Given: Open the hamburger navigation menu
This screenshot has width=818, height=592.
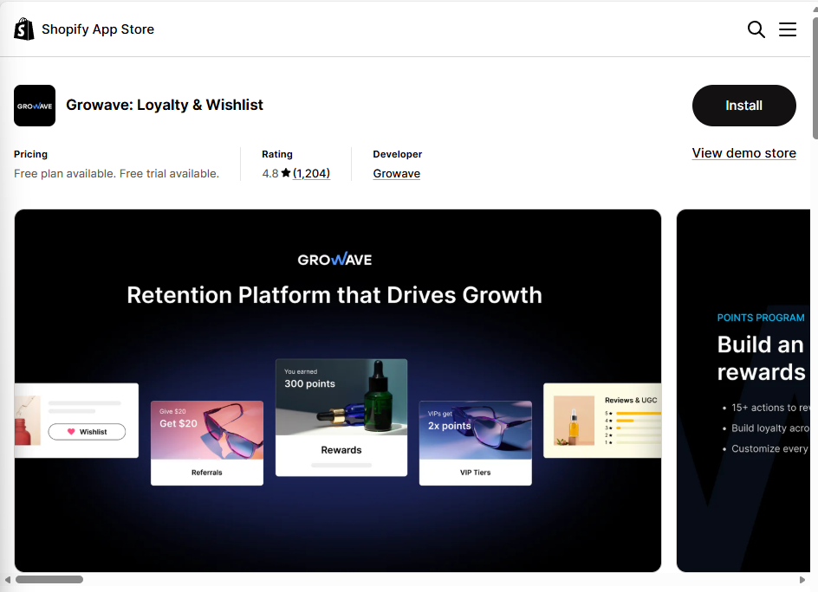Looking at the screenshot, I should point(787,29).
